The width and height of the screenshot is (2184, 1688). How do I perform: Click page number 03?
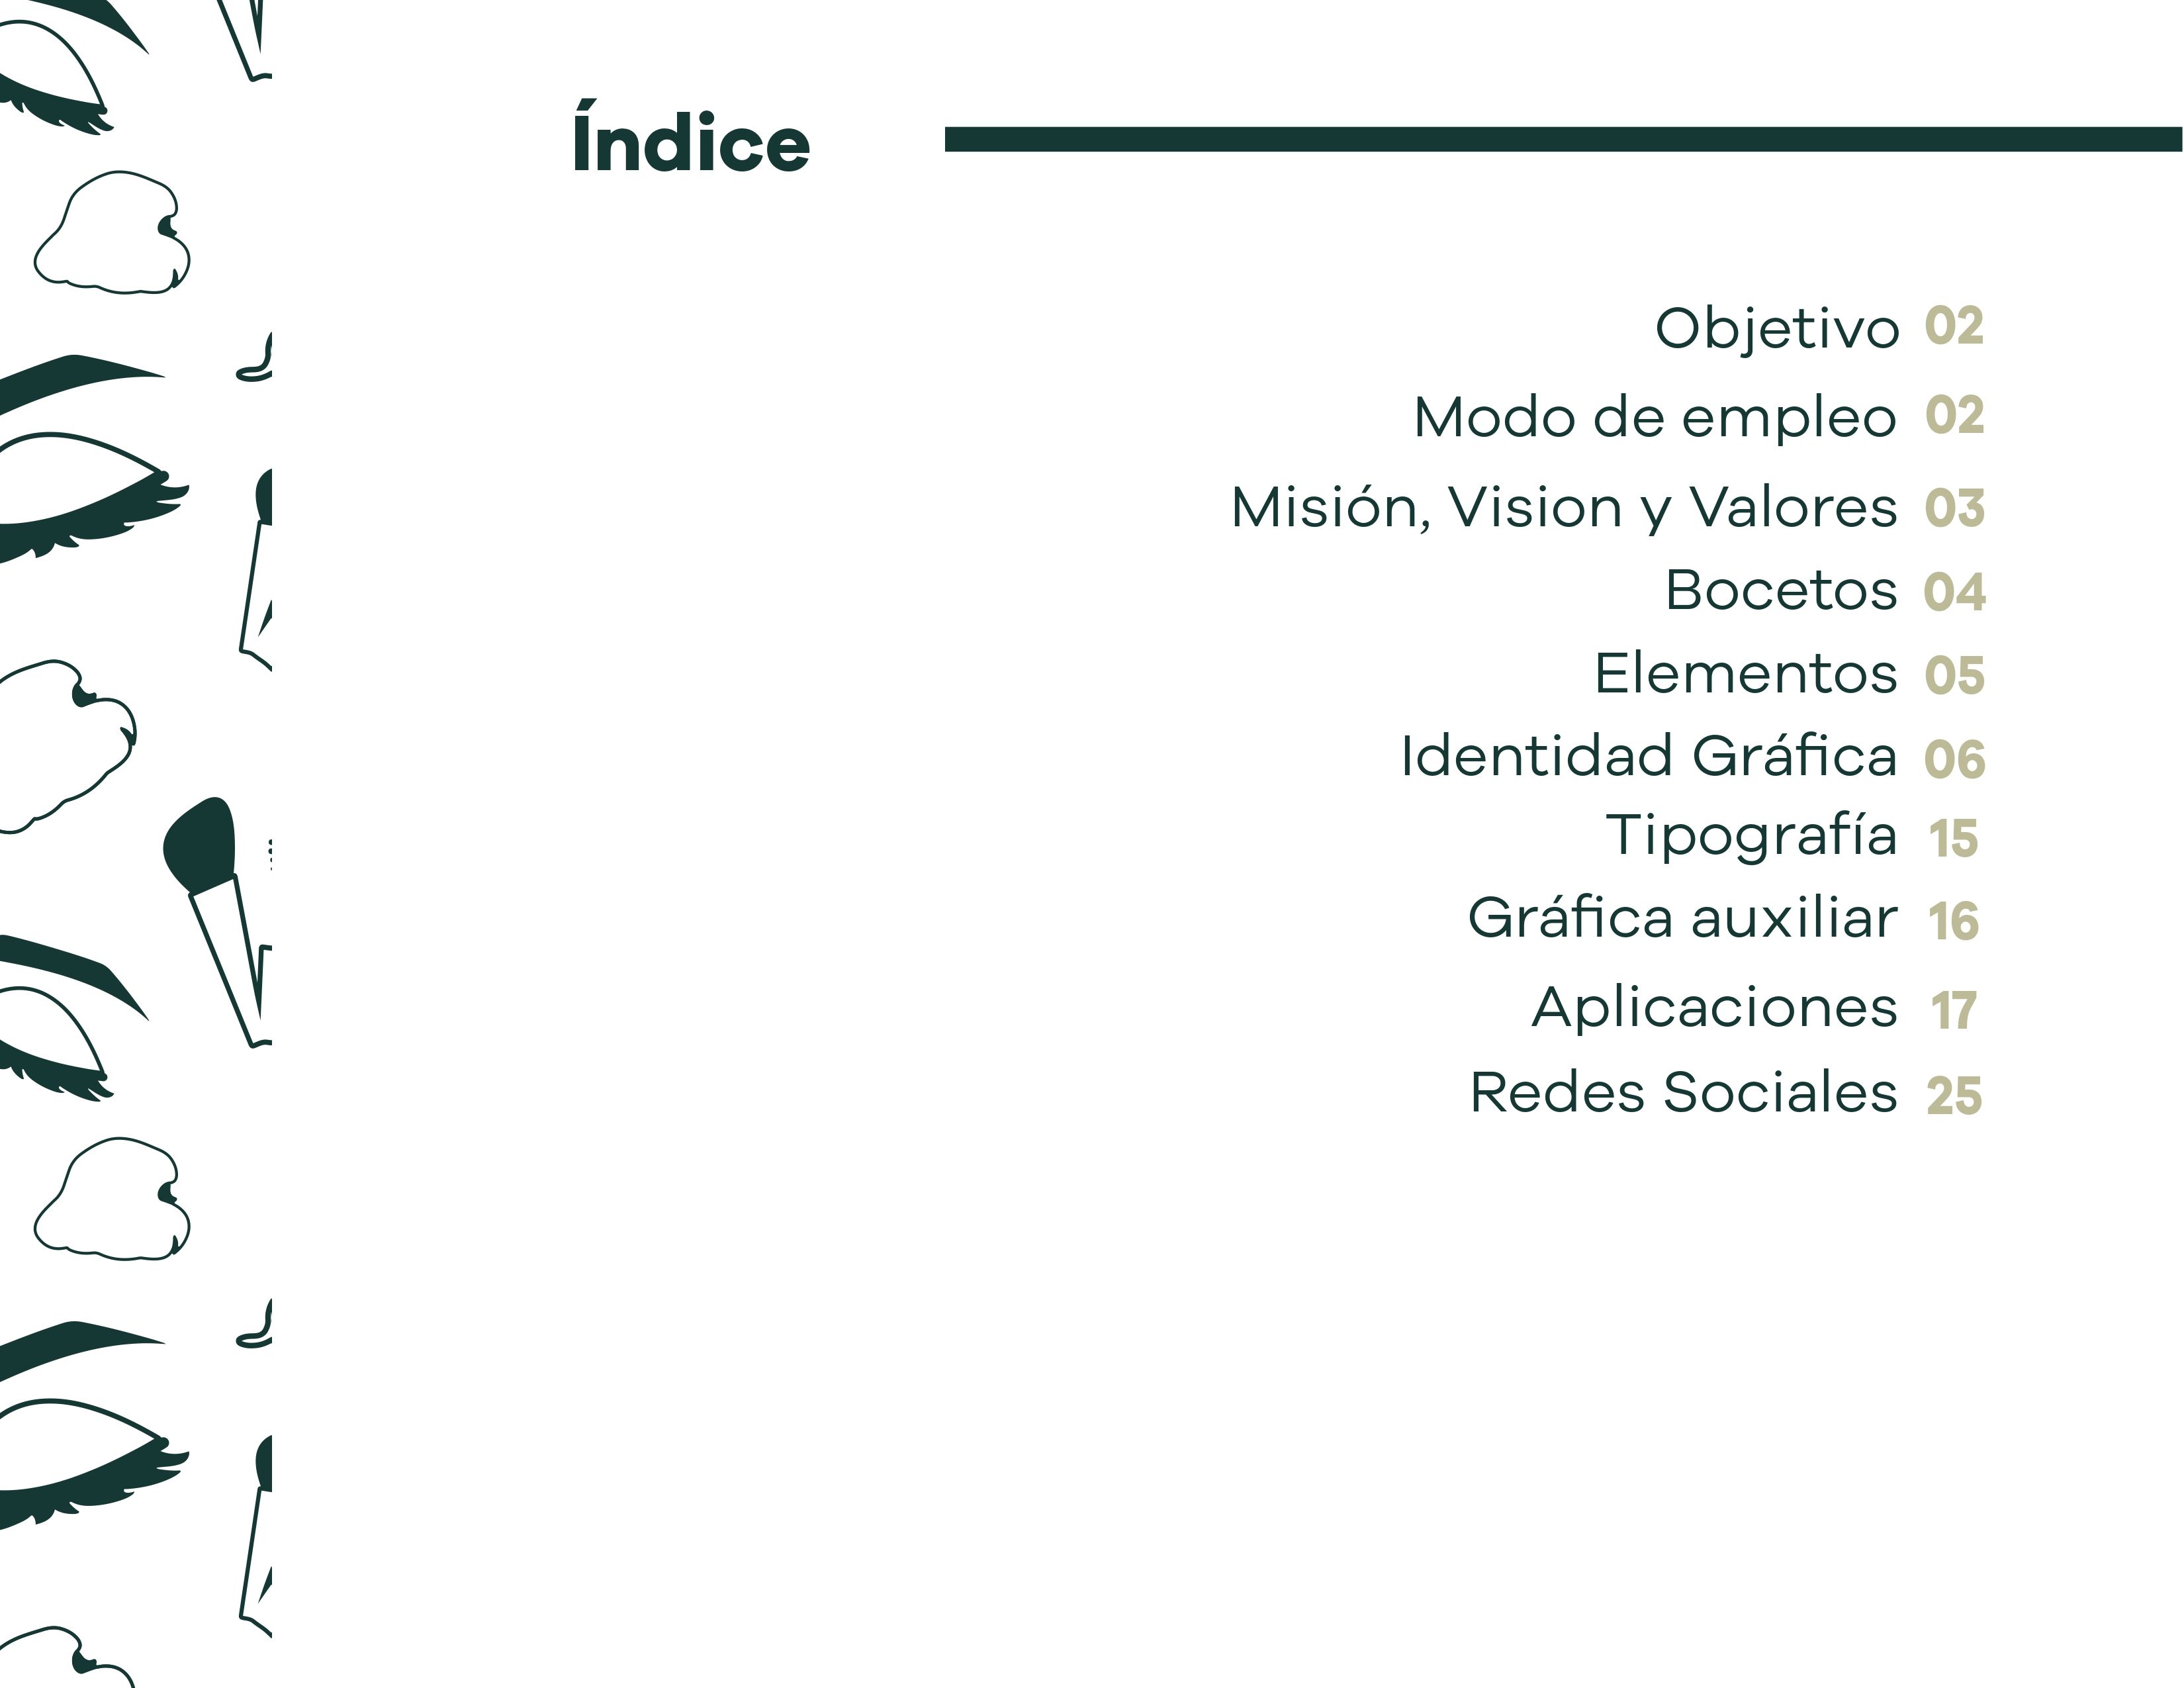(1954, 508)
